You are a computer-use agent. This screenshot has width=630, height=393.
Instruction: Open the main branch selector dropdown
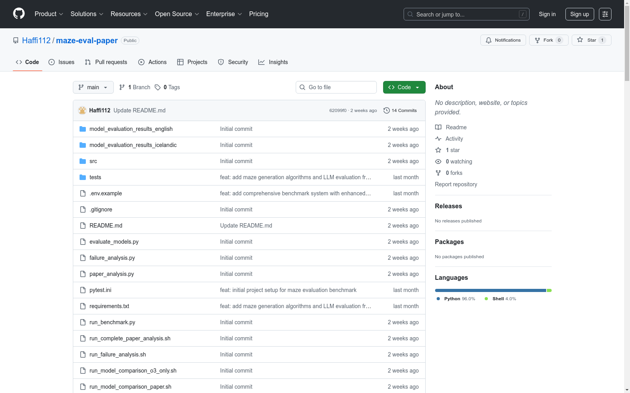tap(93, 87)
